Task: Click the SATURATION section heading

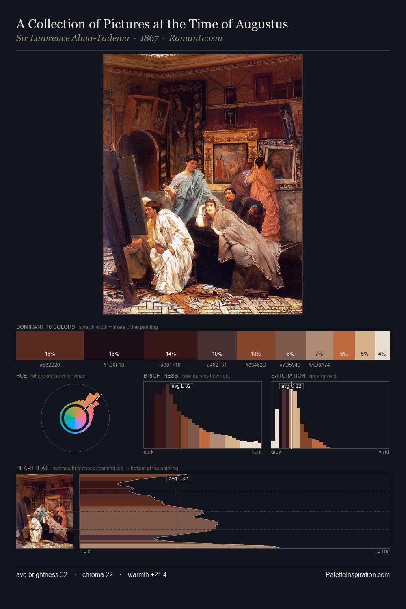Action: 288,376
